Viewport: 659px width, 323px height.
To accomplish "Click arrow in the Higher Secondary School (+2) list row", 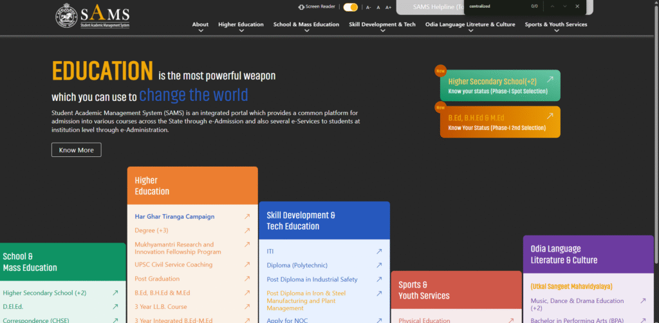I will (115, 293).
